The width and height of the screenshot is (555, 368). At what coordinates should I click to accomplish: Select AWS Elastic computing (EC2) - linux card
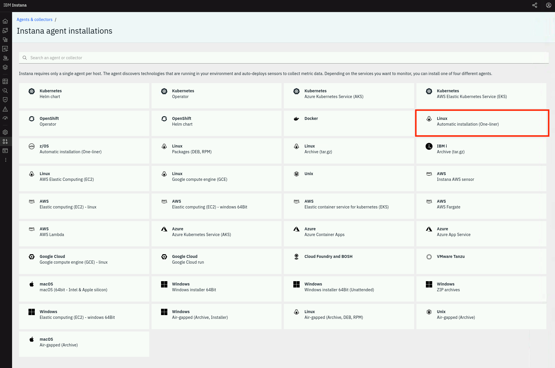point(84,206)
